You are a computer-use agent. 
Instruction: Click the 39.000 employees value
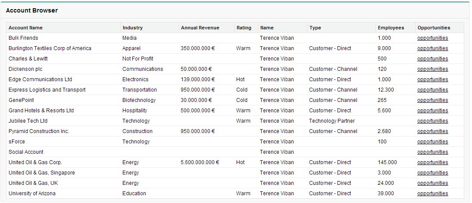386,193
